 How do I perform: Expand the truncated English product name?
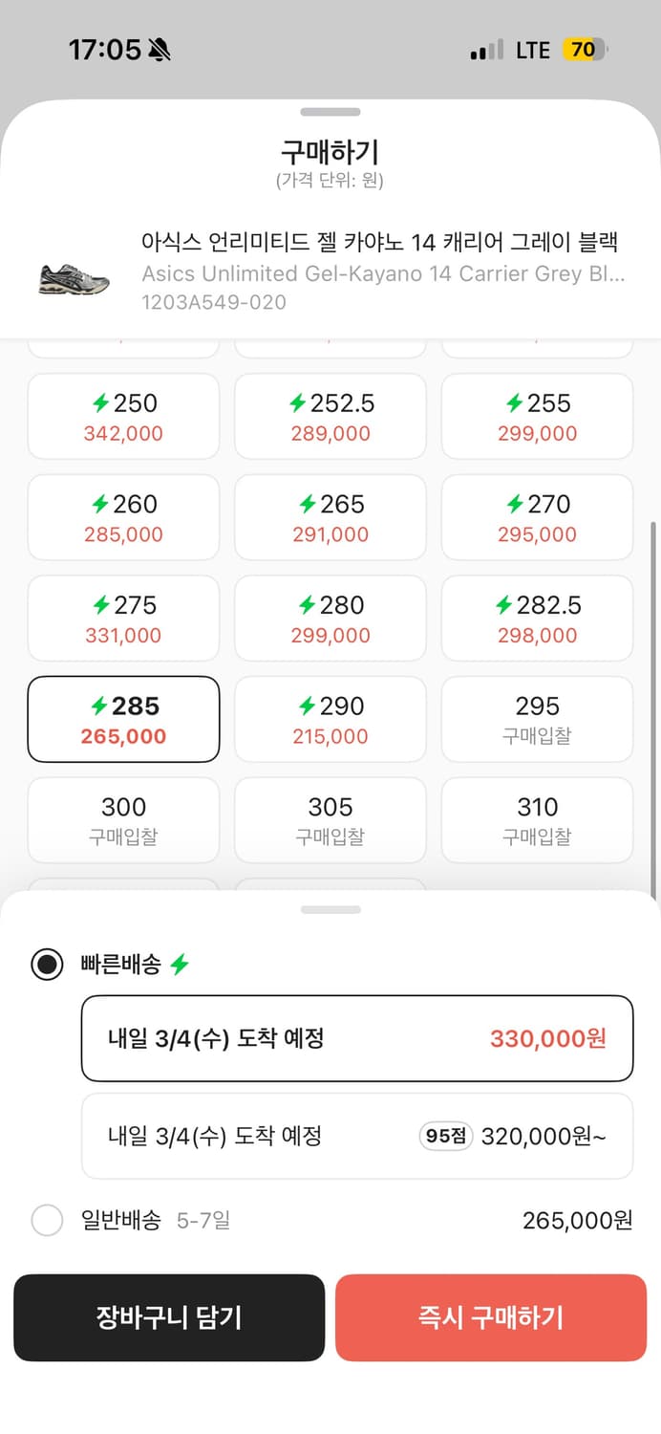coord(382,274)
